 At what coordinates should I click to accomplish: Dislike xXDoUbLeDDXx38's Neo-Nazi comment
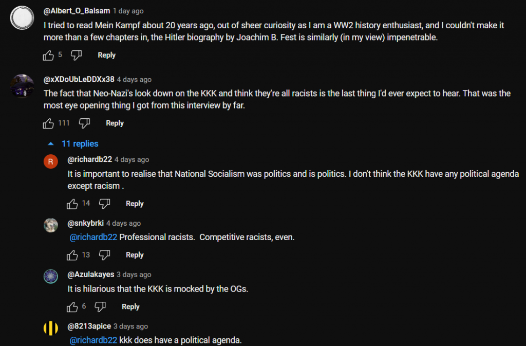pyautogui.click(x=84, y=123)
